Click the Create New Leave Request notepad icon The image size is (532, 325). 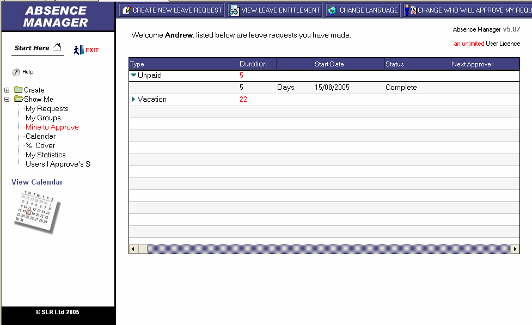click(x=126, y=10)
